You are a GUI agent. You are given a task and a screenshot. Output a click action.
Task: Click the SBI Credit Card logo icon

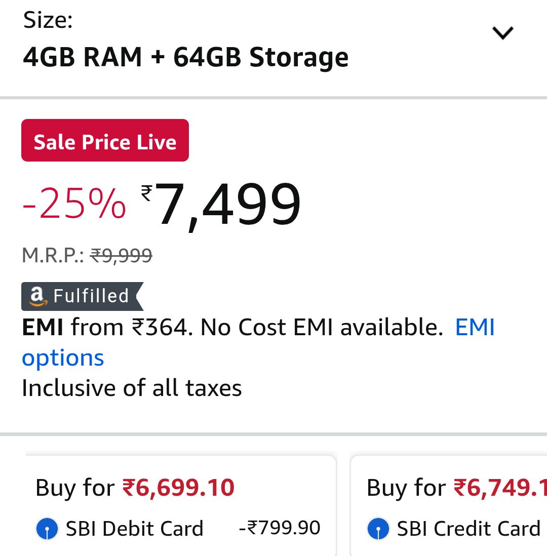[x=378, y=529]
